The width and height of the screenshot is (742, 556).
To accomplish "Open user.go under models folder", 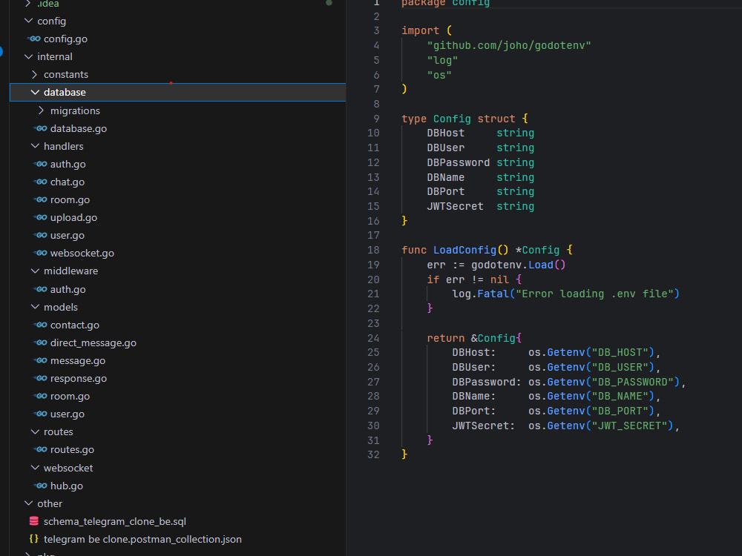I will click(68, 414).
